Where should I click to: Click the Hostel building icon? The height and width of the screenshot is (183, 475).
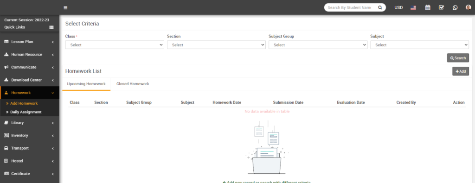point(6,161)
